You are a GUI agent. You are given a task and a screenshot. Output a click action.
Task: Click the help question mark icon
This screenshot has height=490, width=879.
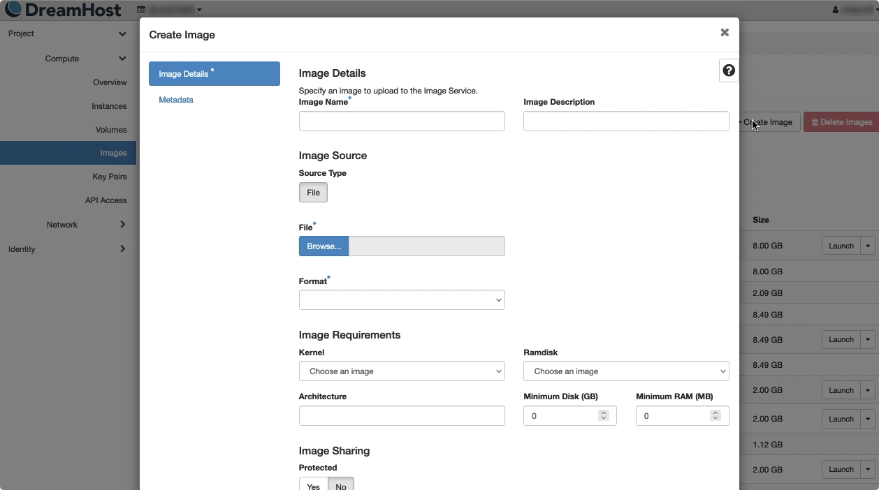tap(728, 70)
